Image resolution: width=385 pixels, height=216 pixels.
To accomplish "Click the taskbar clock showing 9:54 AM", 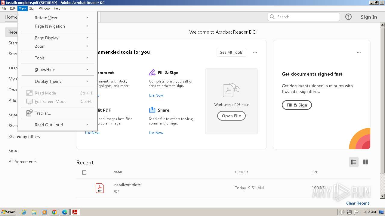I will click(370, 212).
